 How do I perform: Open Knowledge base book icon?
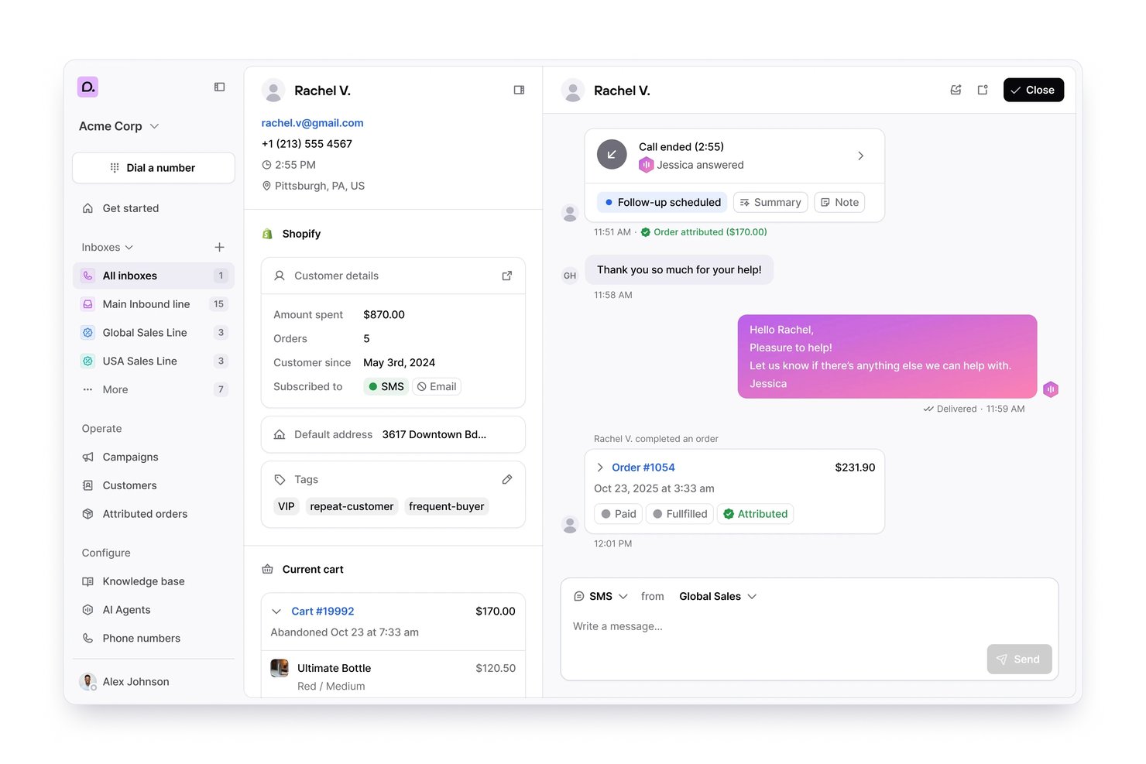[88, 581]
